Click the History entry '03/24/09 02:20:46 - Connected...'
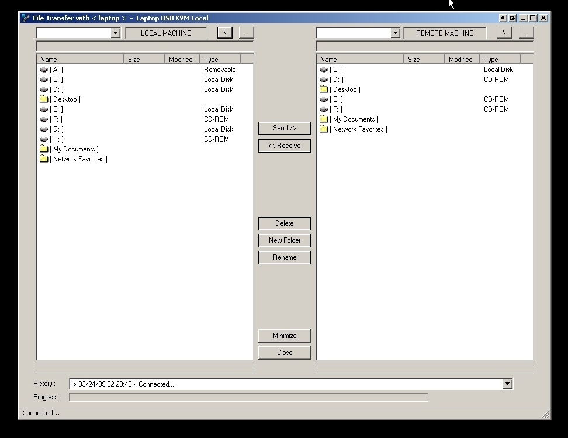This screenshot has height=438, width=568. click(126, 384)
